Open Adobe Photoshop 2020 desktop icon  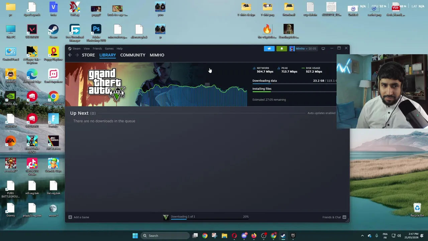click(96, 33)
